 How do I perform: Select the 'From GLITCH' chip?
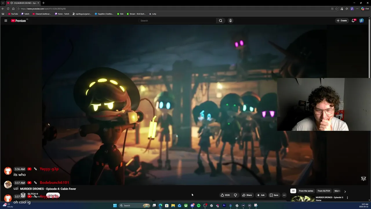click(324, 191)
